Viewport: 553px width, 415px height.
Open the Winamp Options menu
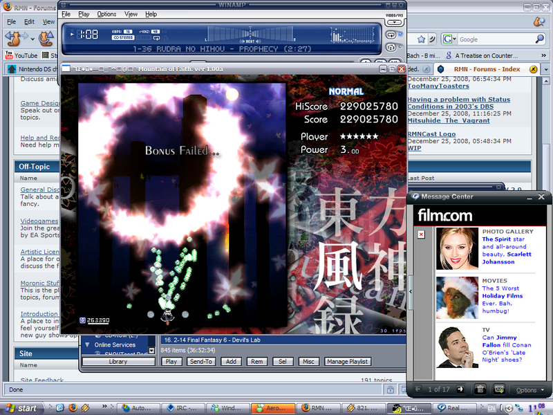point(106,14)
